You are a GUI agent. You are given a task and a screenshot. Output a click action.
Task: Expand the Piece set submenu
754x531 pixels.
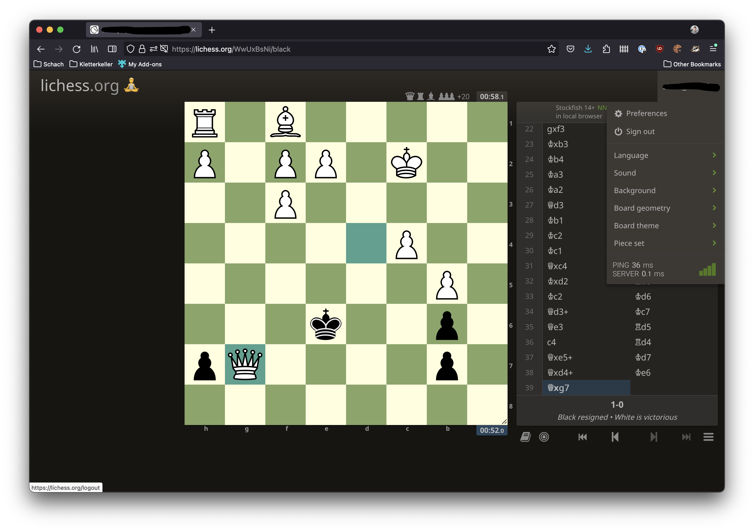[x=665, y=243]
